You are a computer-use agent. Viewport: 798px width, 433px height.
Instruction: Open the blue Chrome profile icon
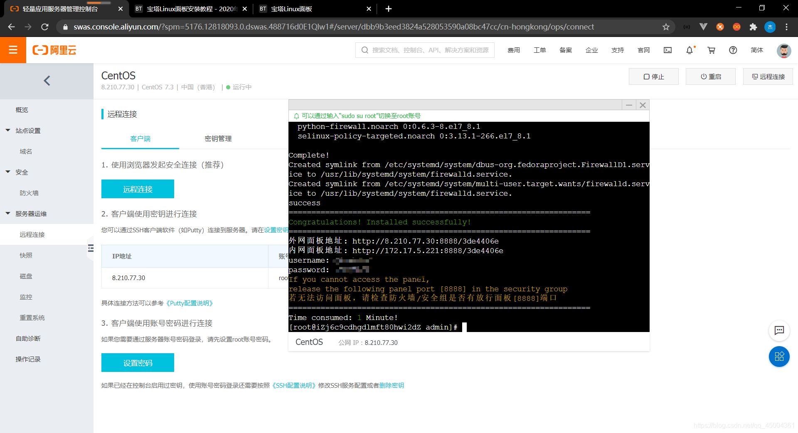[770, 27]
